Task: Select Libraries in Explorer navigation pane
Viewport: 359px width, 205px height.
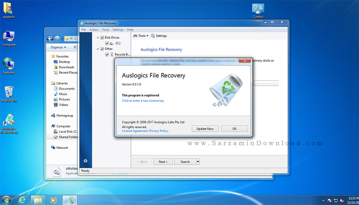Action: pos(59,83)
